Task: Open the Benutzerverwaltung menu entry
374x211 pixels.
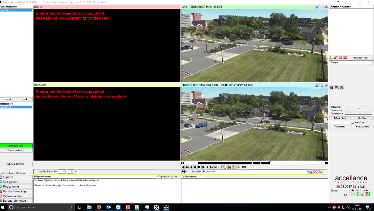Action: click(16, 191)
